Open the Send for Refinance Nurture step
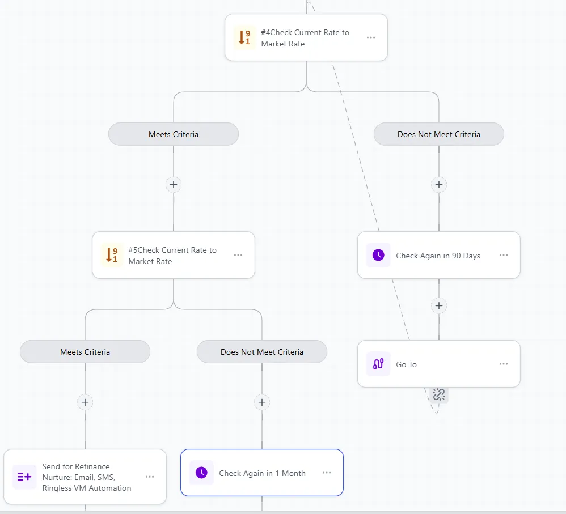Viewport: 566px width, 514px height. coord(86,477)
